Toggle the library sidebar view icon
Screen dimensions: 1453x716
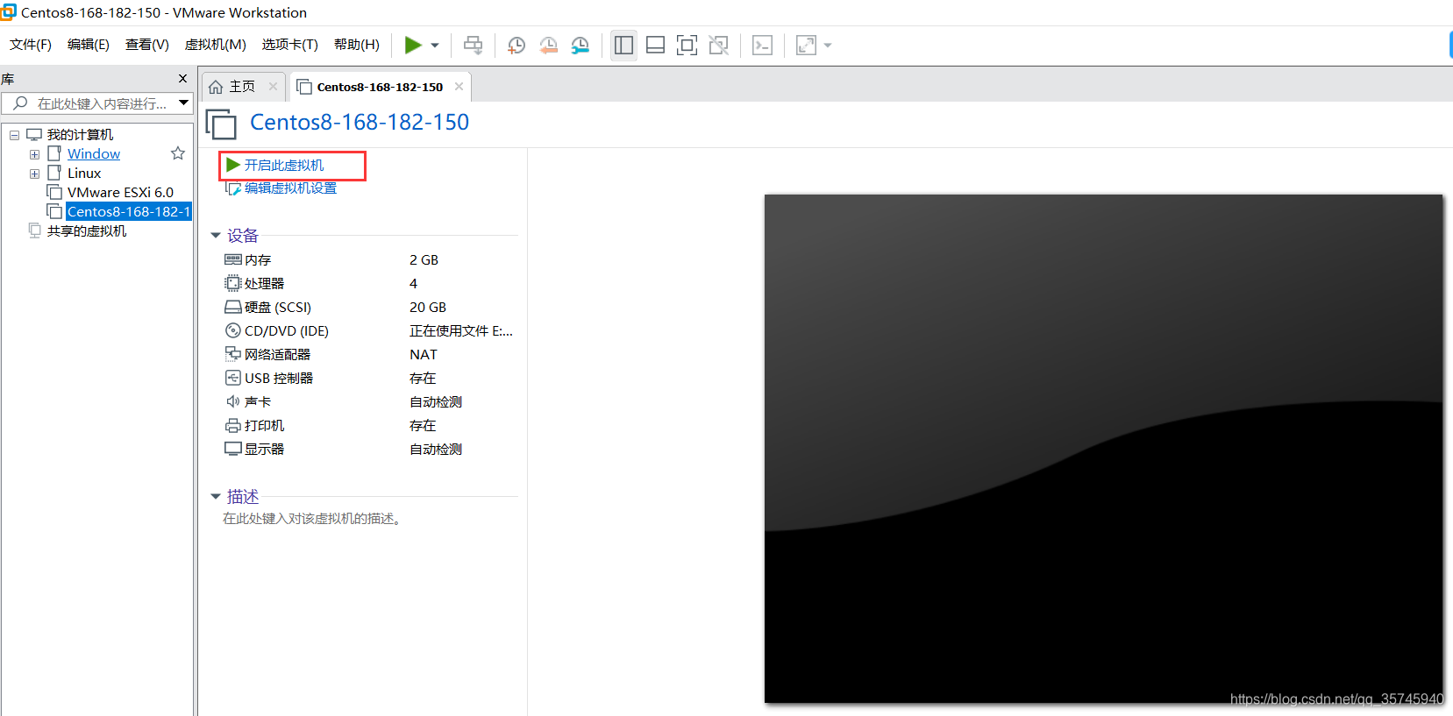(x=624, y=46)
